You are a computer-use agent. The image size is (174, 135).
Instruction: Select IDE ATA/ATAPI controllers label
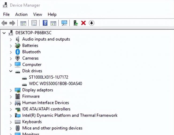[46, 109]
